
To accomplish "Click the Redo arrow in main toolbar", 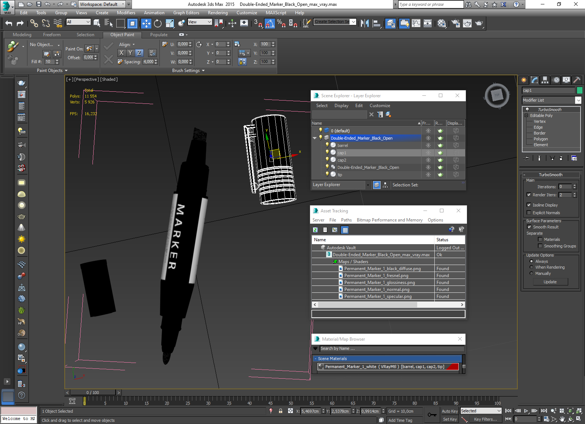I will click(x=20, y=23).
